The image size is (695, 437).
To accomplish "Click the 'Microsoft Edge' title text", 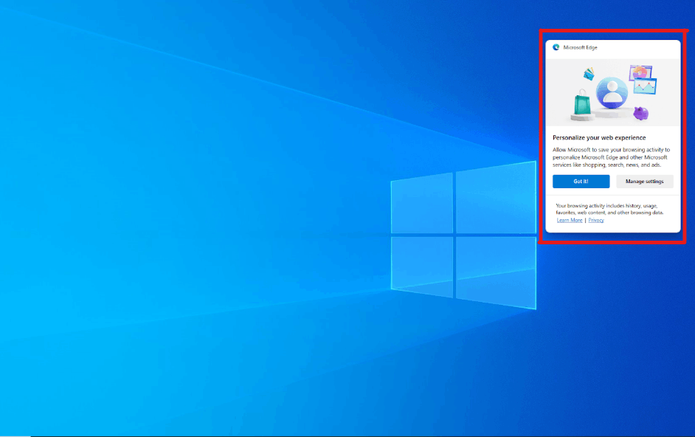I will pyautogui.click(x=580, y=47).
